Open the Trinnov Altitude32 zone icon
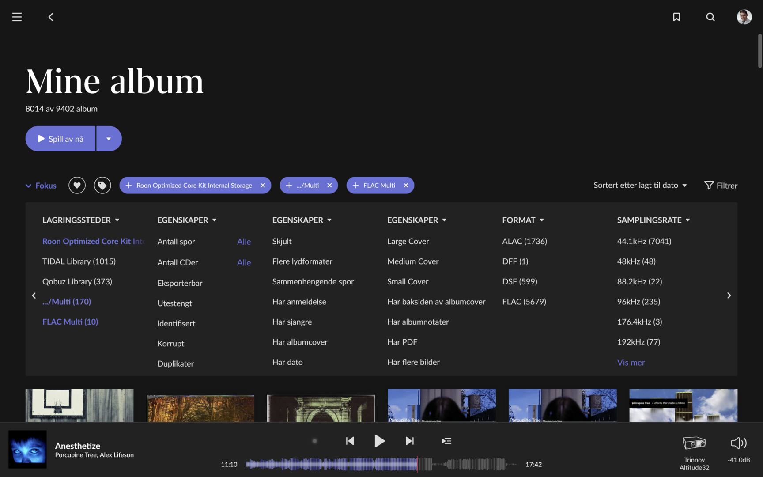This screenshot has height=477, width=763. coord(694,443)
